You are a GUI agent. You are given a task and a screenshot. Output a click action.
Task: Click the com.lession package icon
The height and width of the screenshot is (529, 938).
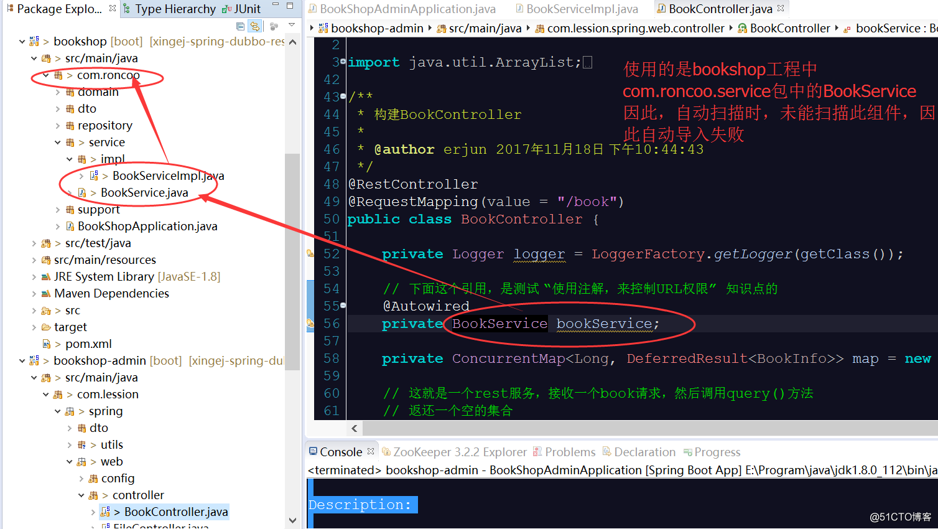58,395
